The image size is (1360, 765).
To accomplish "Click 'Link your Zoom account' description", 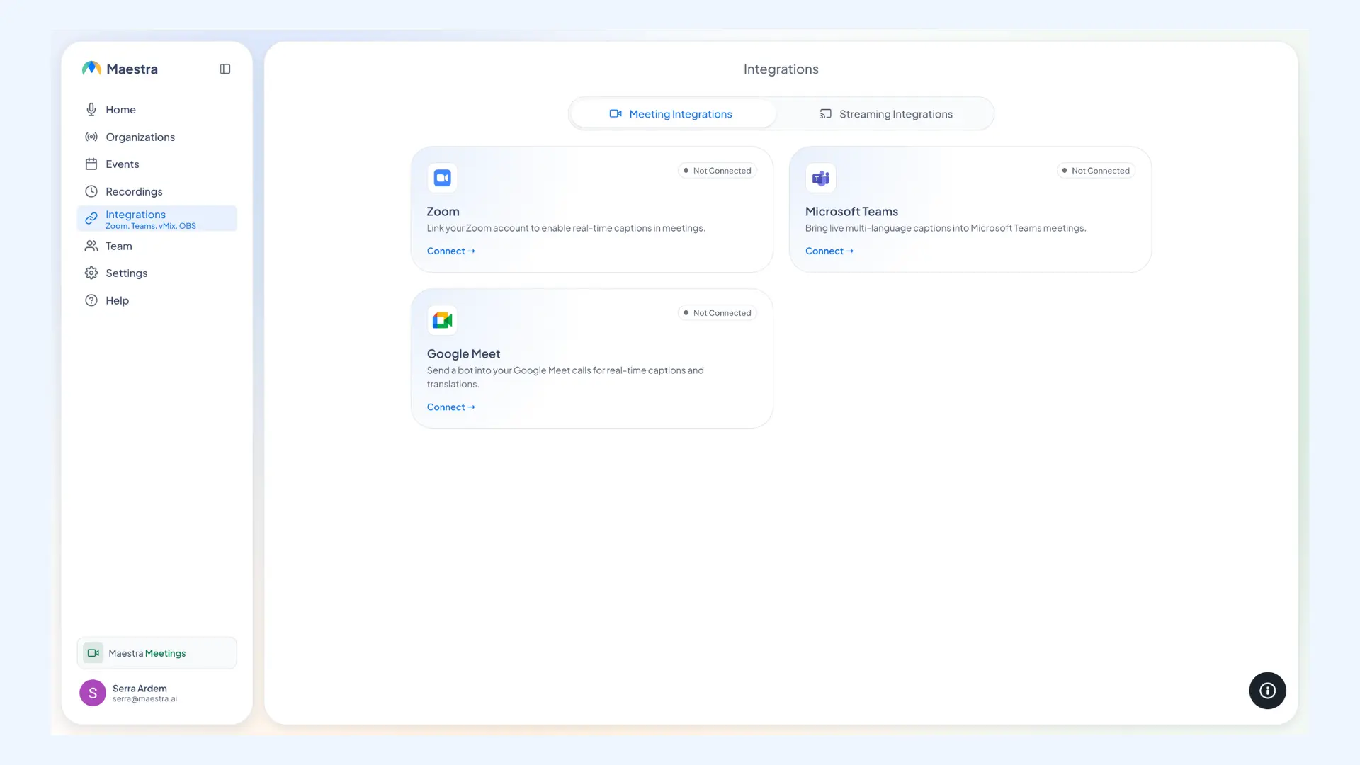I will [566, 228].
